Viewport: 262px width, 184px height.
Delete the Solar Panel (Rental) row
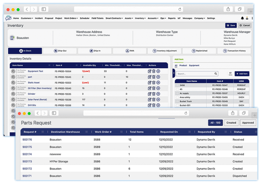pyautogui.click(x=154, y=100)
